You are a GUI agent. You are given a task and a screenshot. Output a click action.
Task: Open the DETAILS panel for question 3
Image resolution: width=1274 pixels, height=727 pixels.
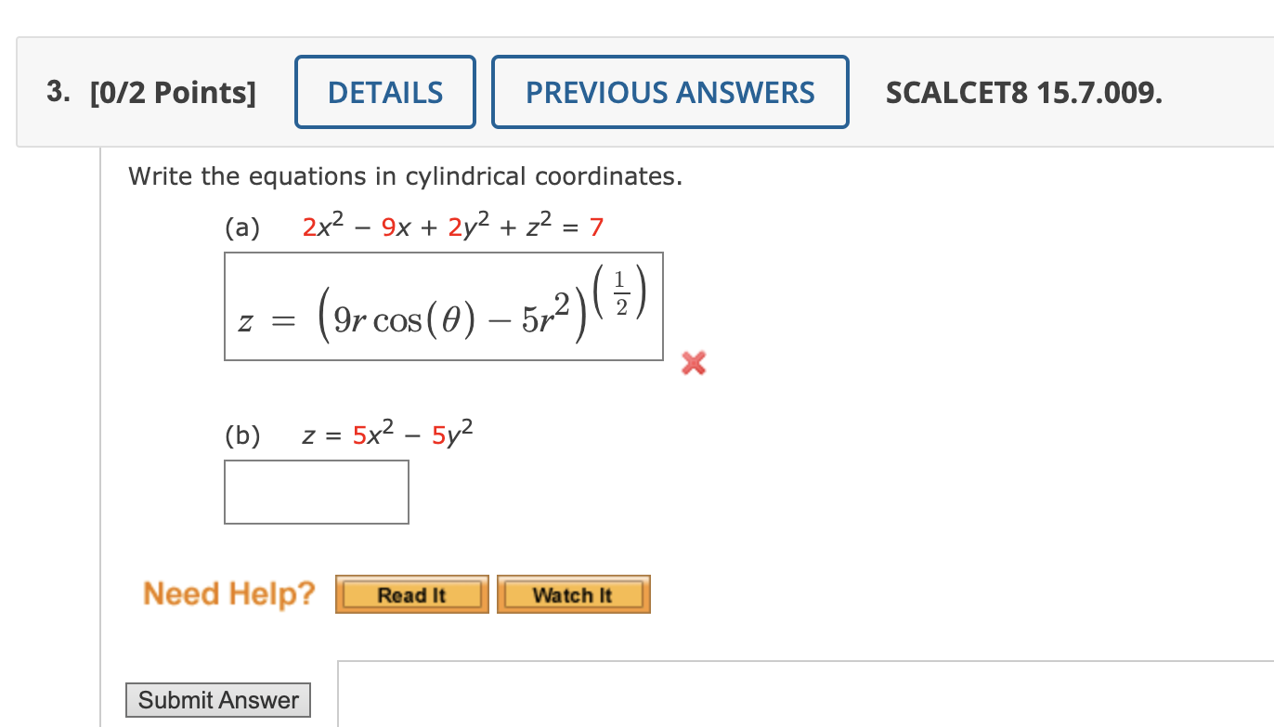[x=384, y=91]
